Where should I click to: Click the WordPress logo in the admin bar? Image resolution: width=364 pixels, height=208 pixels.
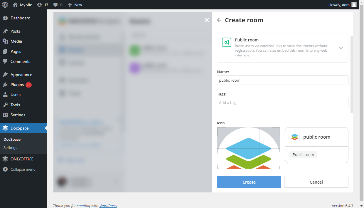[x=5, y=5]
